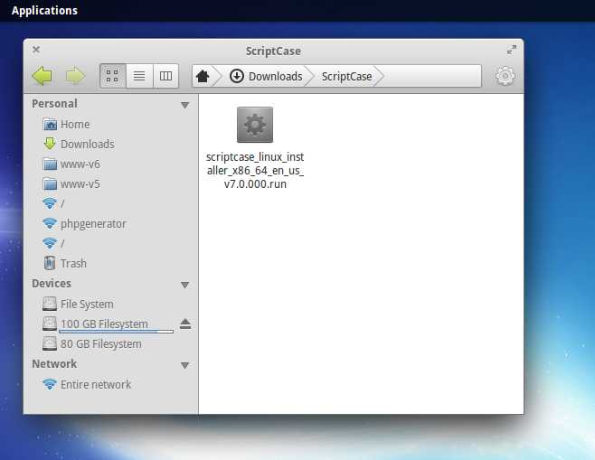Switch to column view

(165, 76)
